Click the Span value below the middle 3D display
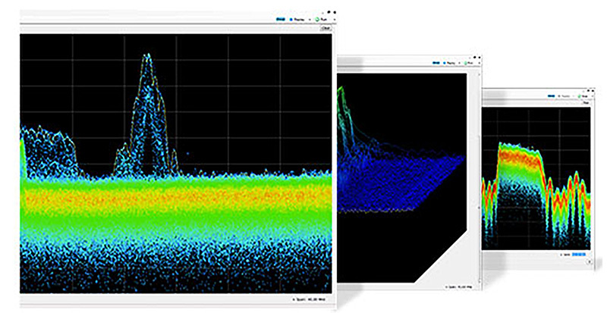 point(466,286)
